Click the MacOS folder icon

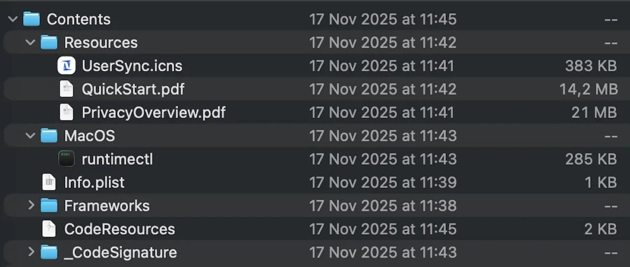pos(49,136)
